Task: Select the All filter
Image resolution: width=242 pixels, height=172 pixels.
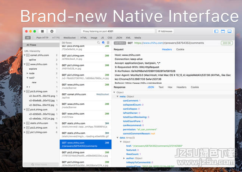Action: click(x=28, y=37)
